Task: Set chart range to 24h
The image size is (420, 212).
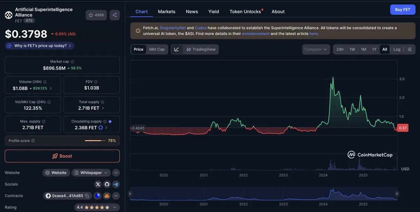Action: point(340,49)
